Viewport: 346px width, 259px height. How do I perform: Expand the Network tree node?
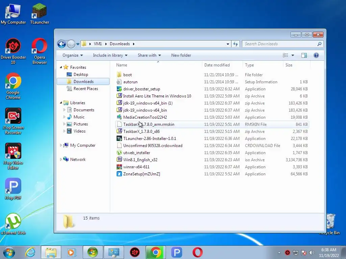click(61, 159)
